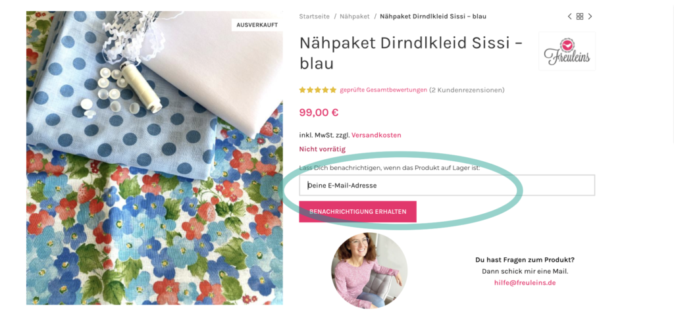The image size is (674, 327).
Task: Click the Nicht vorrätig stock status
Action: click(322, 149)
